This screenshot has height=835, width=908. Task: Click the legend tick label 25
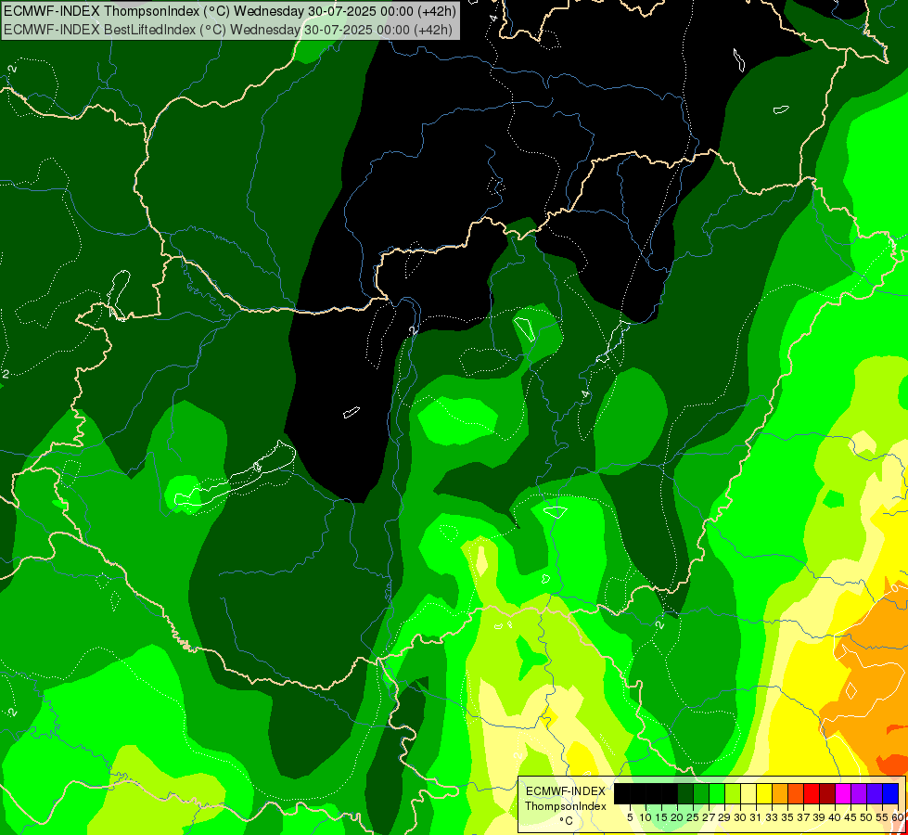coord(693,817)
